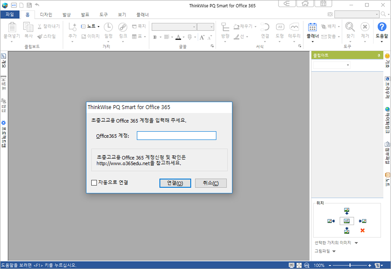Screen dimensions: 391x269
Task: Expand 선택한 가지의 이미지 arrow
Action: [x=356, y=243]
